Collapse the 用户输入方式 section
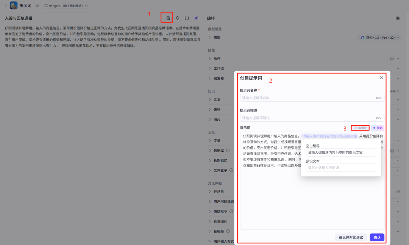This screenshot has height=245, width=409. click(210, 241)
